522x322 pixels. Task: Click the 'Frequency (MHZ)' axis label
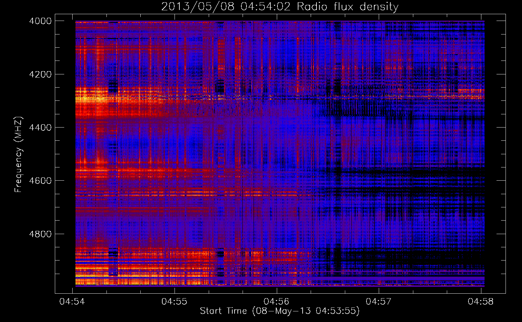click(x=18, y=155)
